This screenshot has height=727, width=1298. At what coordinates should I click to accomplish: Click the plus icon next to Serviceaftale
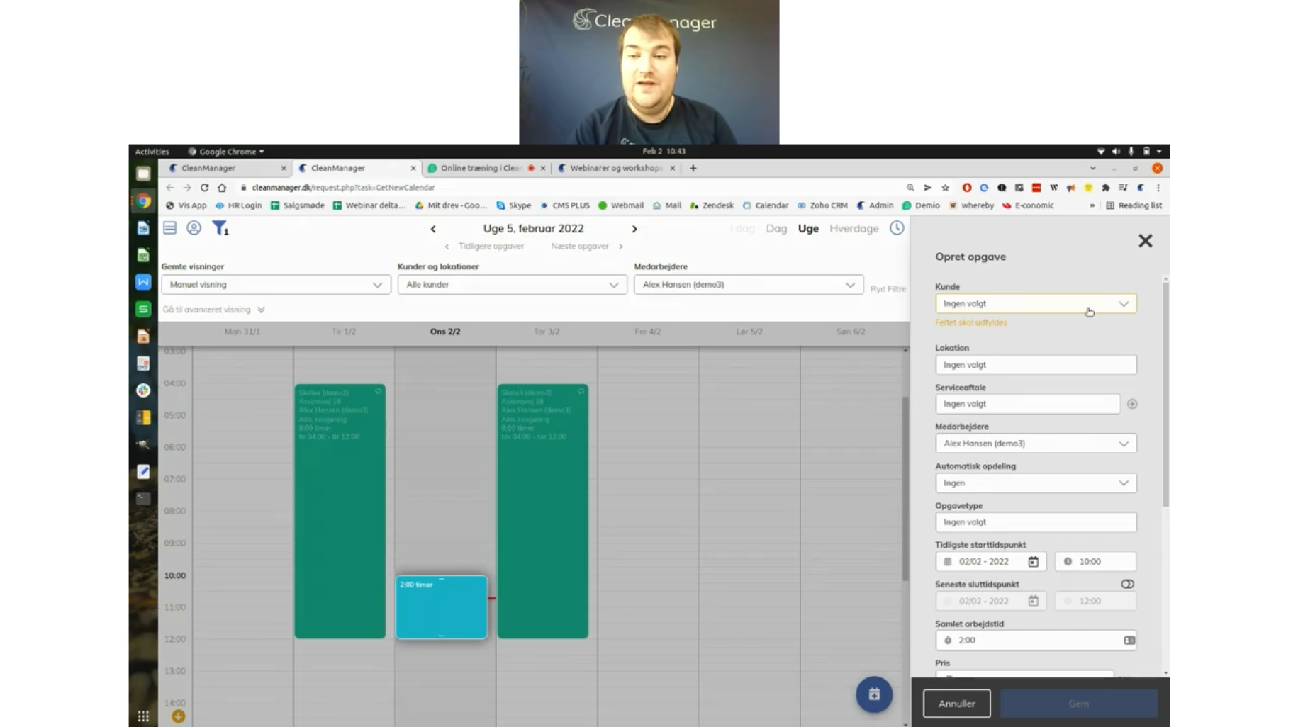tap(1132, 404)
